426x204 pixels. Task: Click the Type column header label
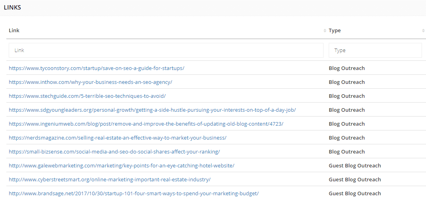[335, 31]
